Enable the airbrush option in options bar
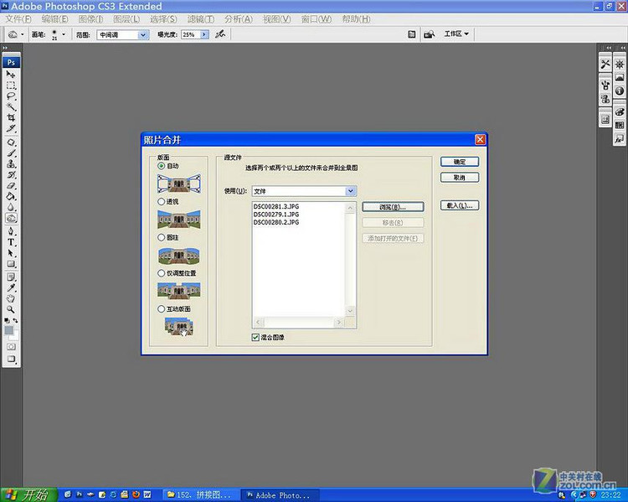628x502 pixels. [220, 34]
